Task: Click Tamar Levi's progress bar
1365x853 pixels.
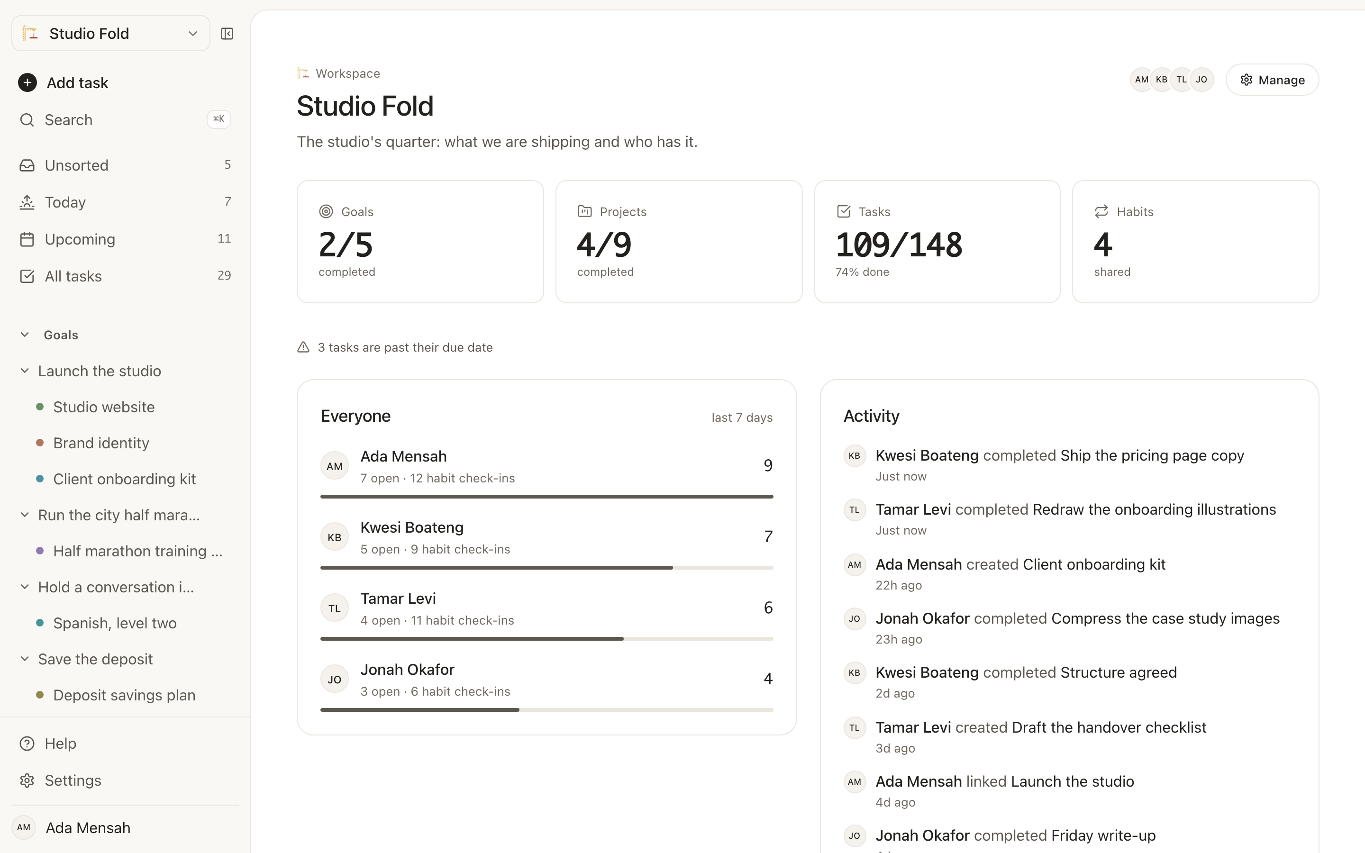Action: (x=546, y=639)
